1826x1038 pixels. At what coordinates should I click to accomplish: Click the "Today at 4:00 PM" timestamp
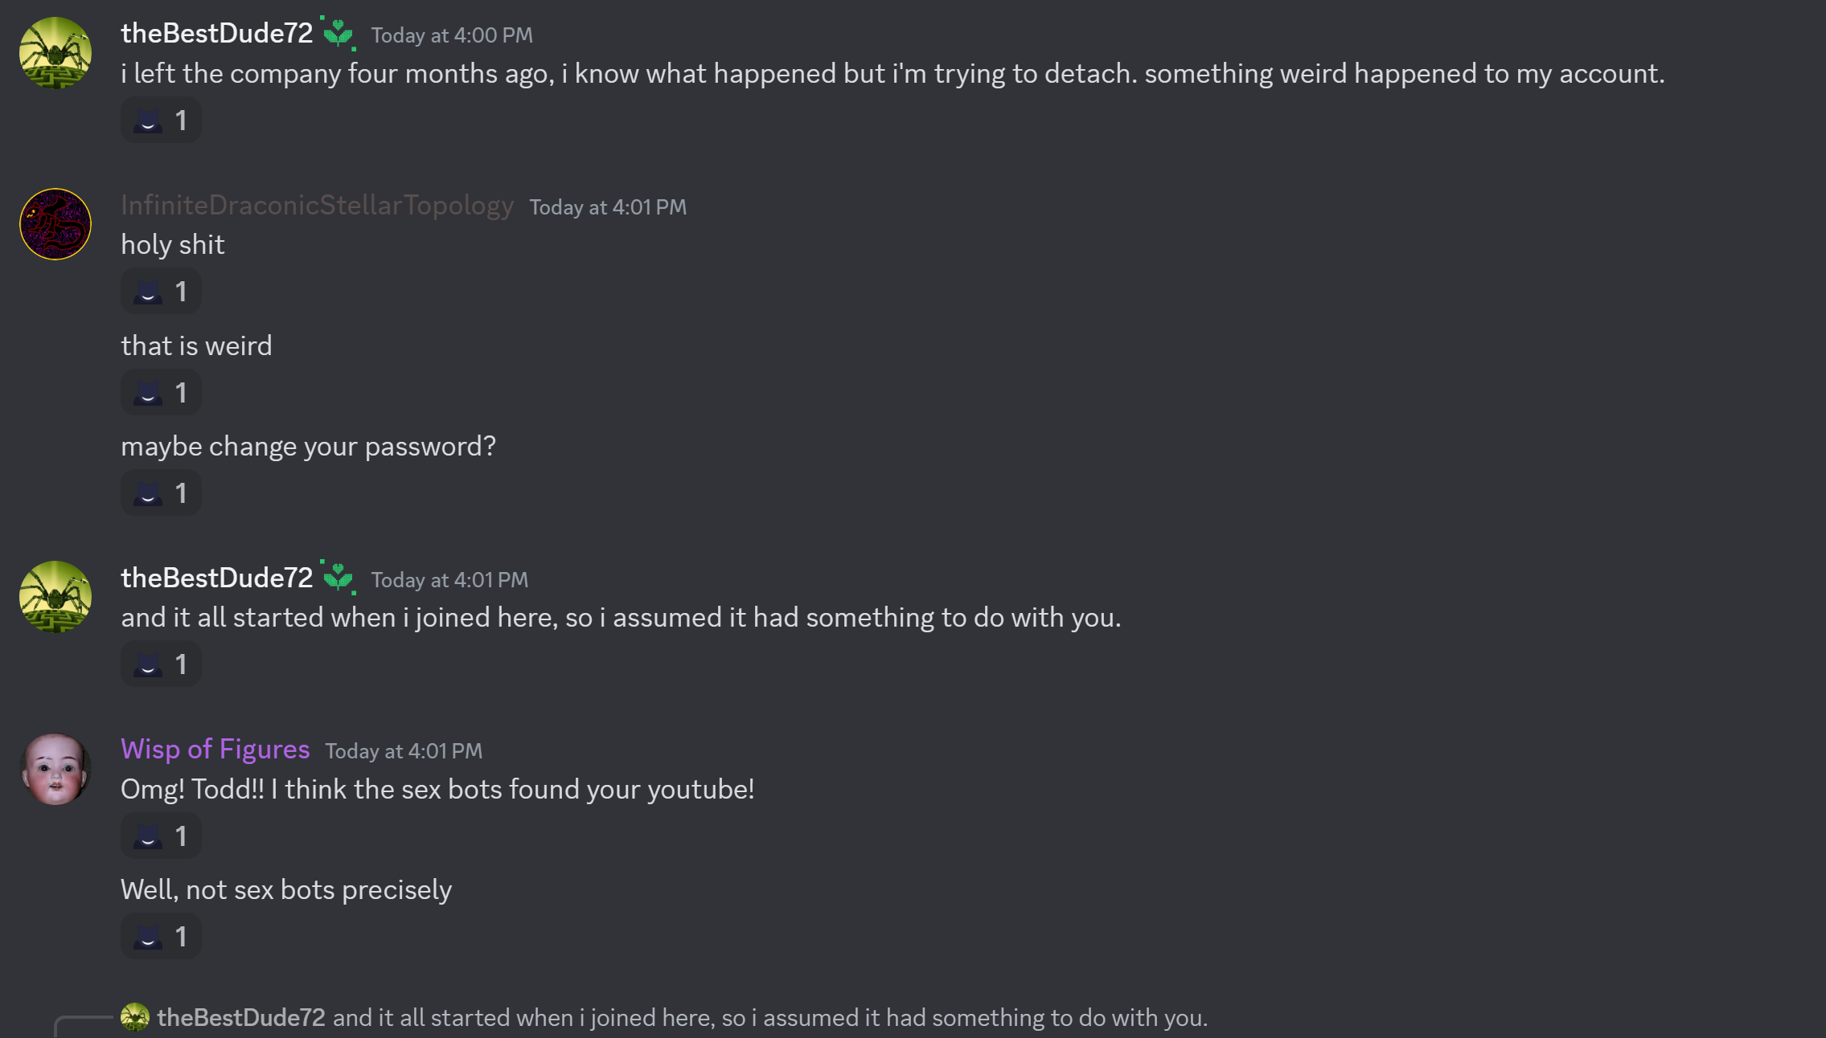452,35
